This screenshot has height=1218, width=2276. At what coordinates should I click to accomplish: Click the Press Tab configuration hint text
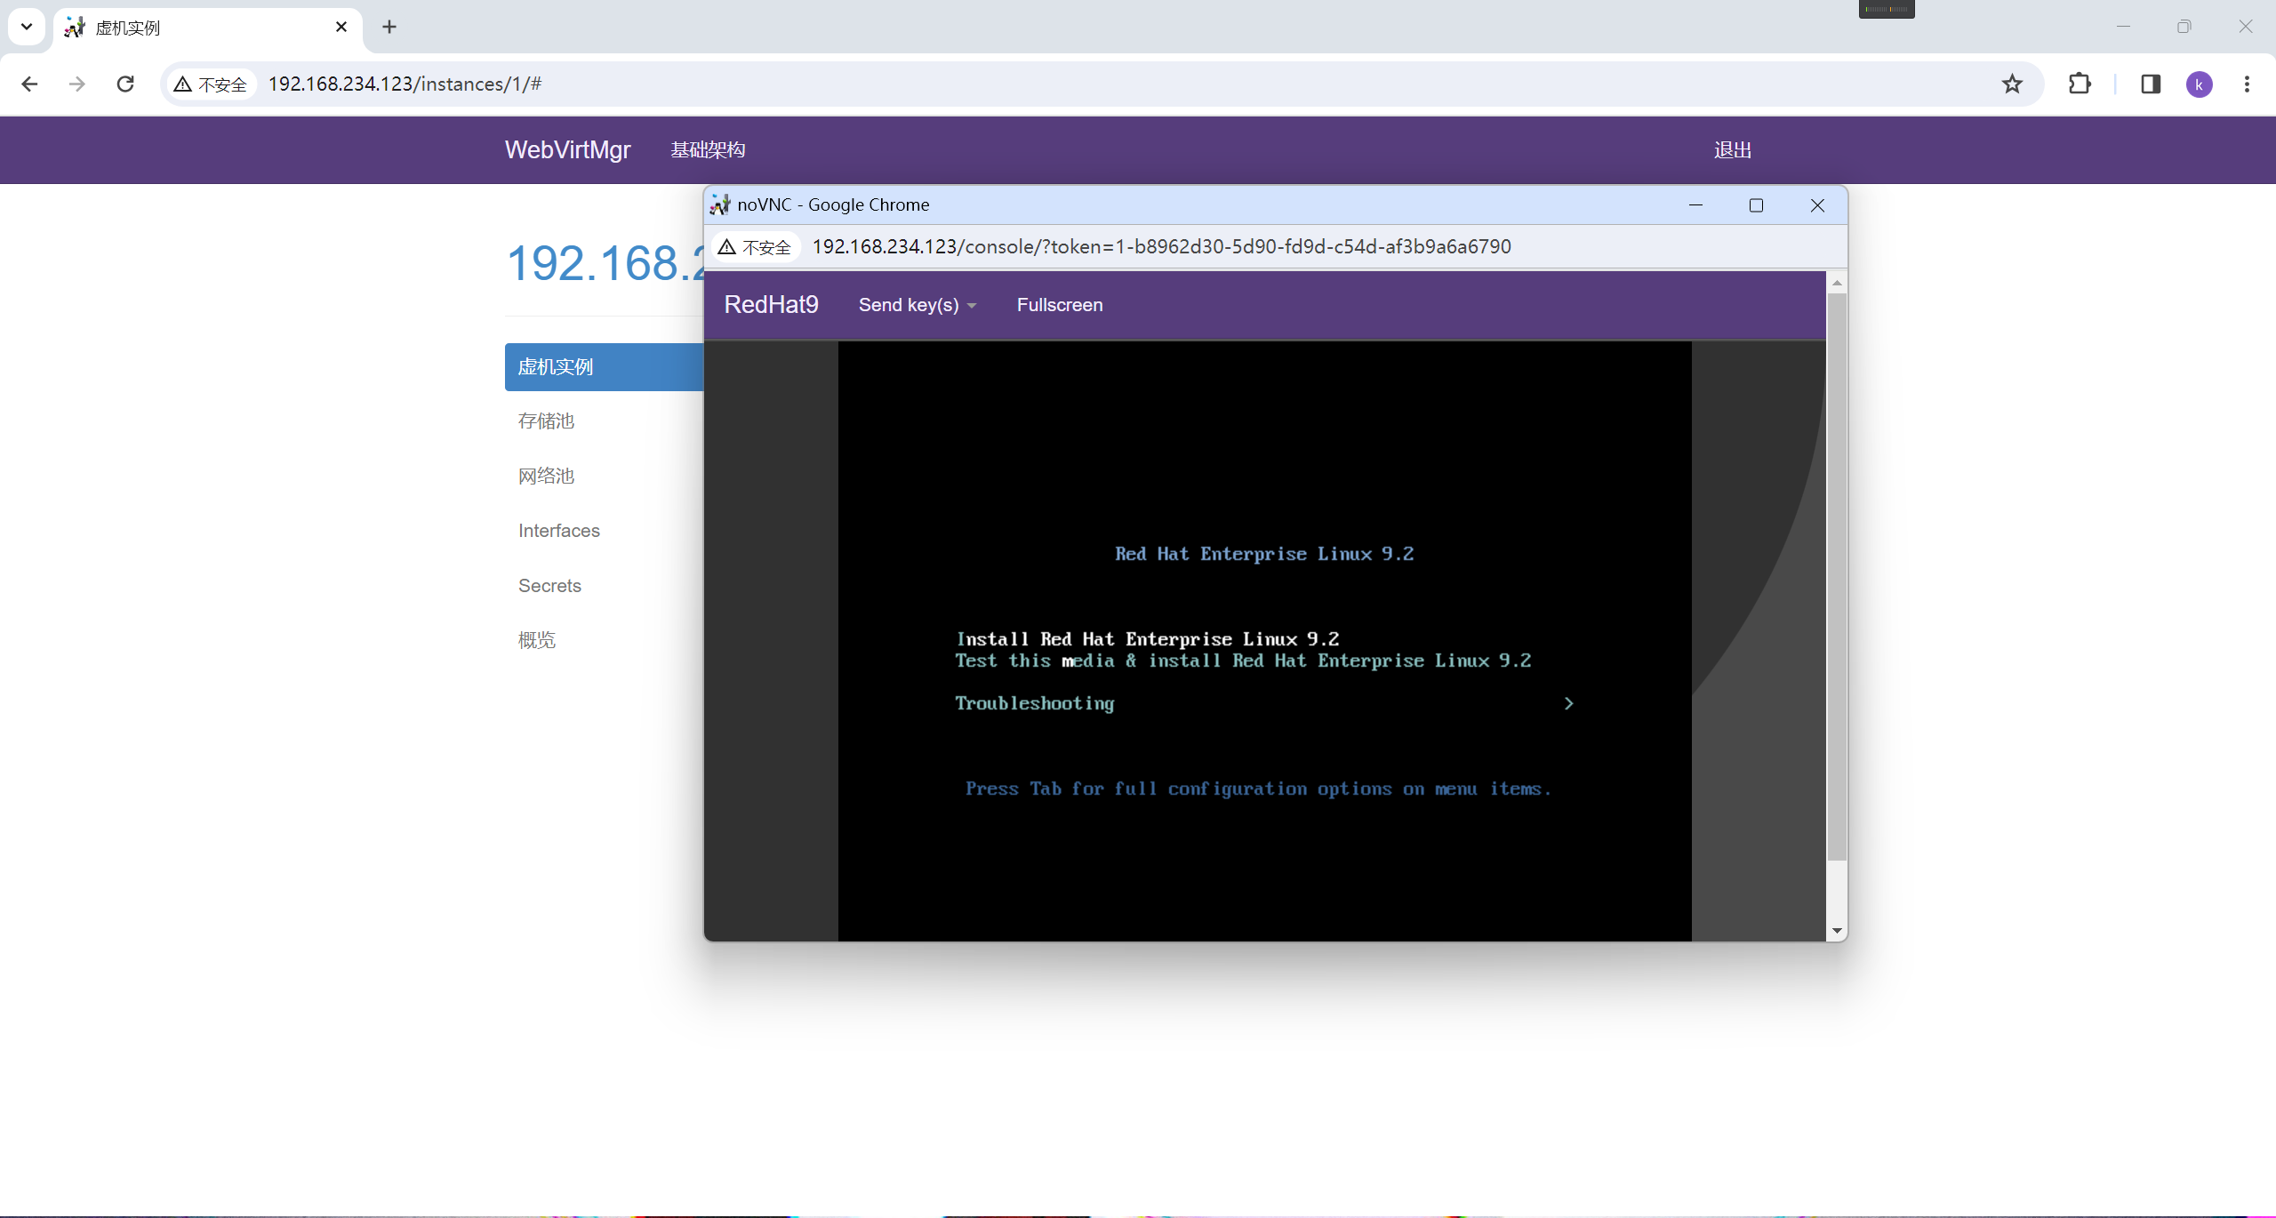1258,789
